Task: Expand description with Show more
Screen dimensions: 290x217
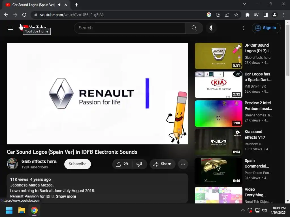Action: 66,196
